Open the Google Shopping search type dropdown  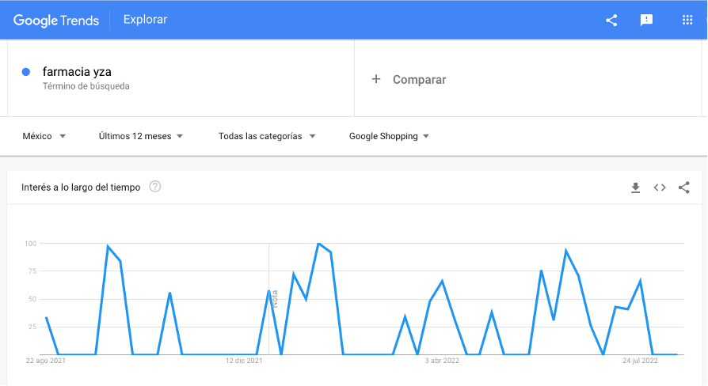pos(389,136)
